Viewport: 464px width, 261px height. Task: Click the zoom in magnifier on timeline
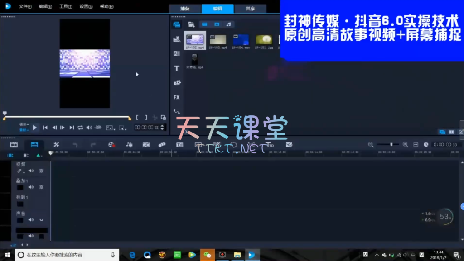[x=405, y=145]
